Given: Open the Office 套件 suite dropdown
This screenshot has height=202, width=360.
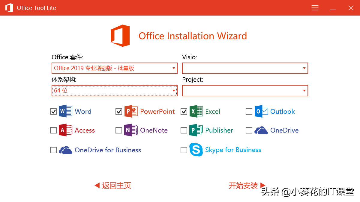Looking at the screenshot, I should 115,68.
